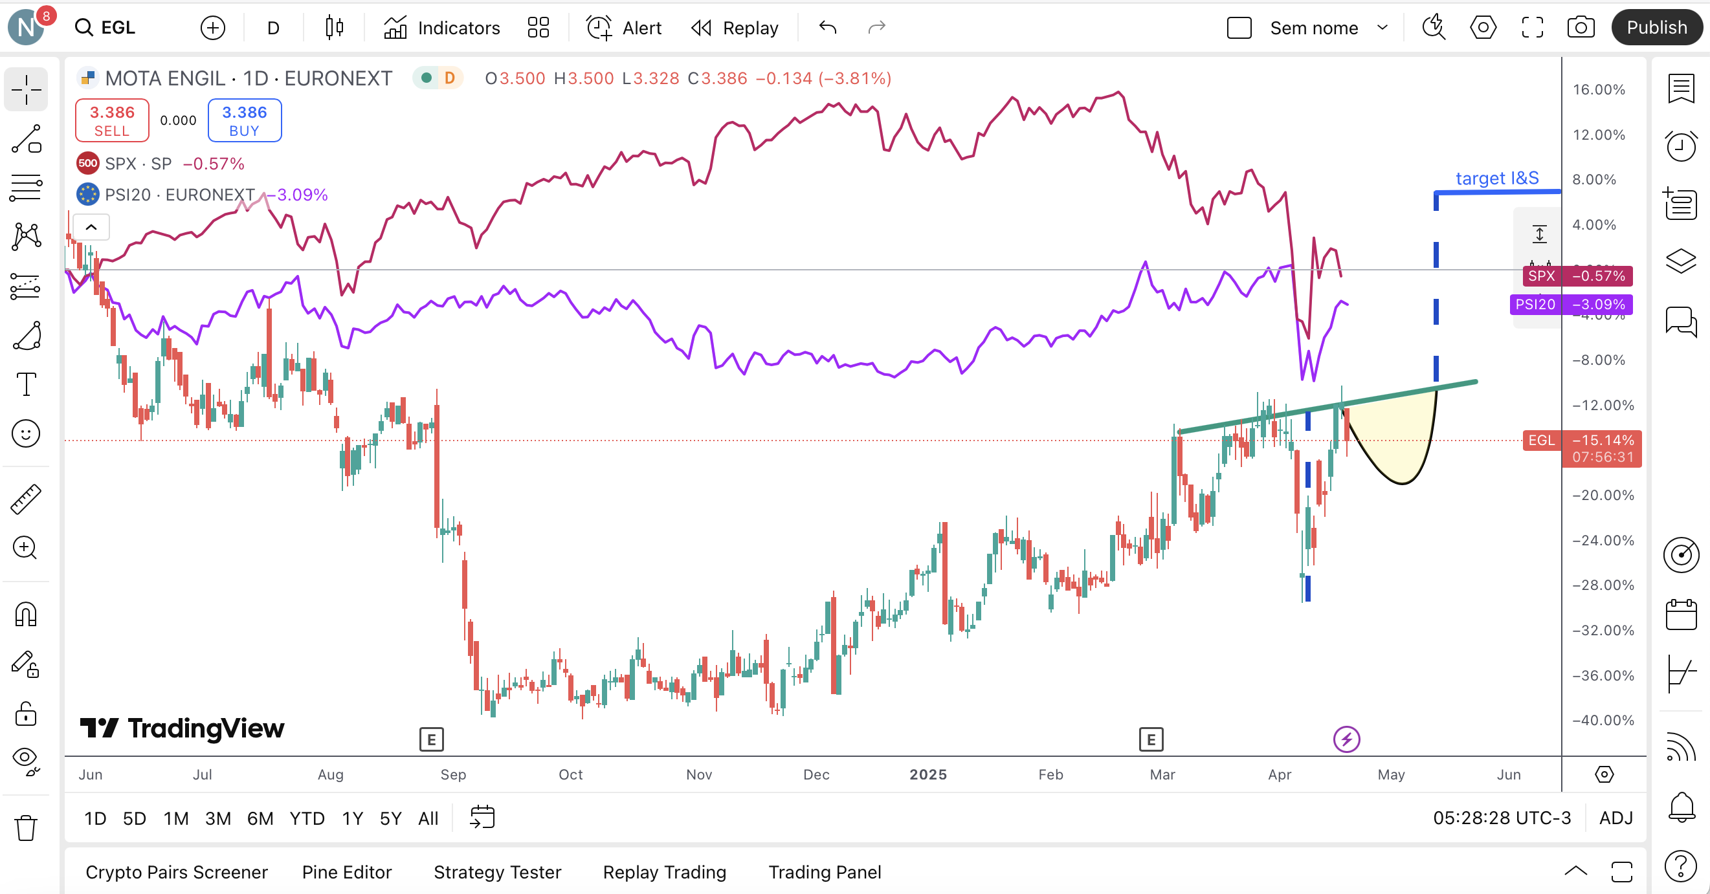
Task: Toggle Magnet mode on
Action: coord(27,614)
